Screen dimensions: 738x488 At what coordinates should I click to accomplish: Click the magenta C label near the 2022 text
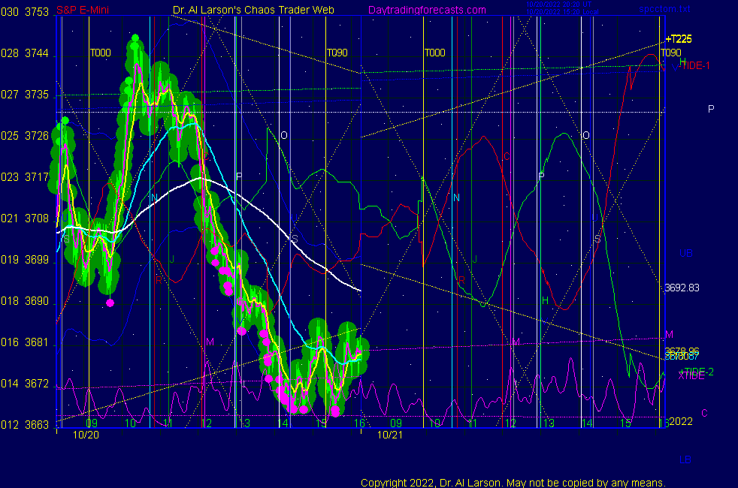click(x=704, y=413)
